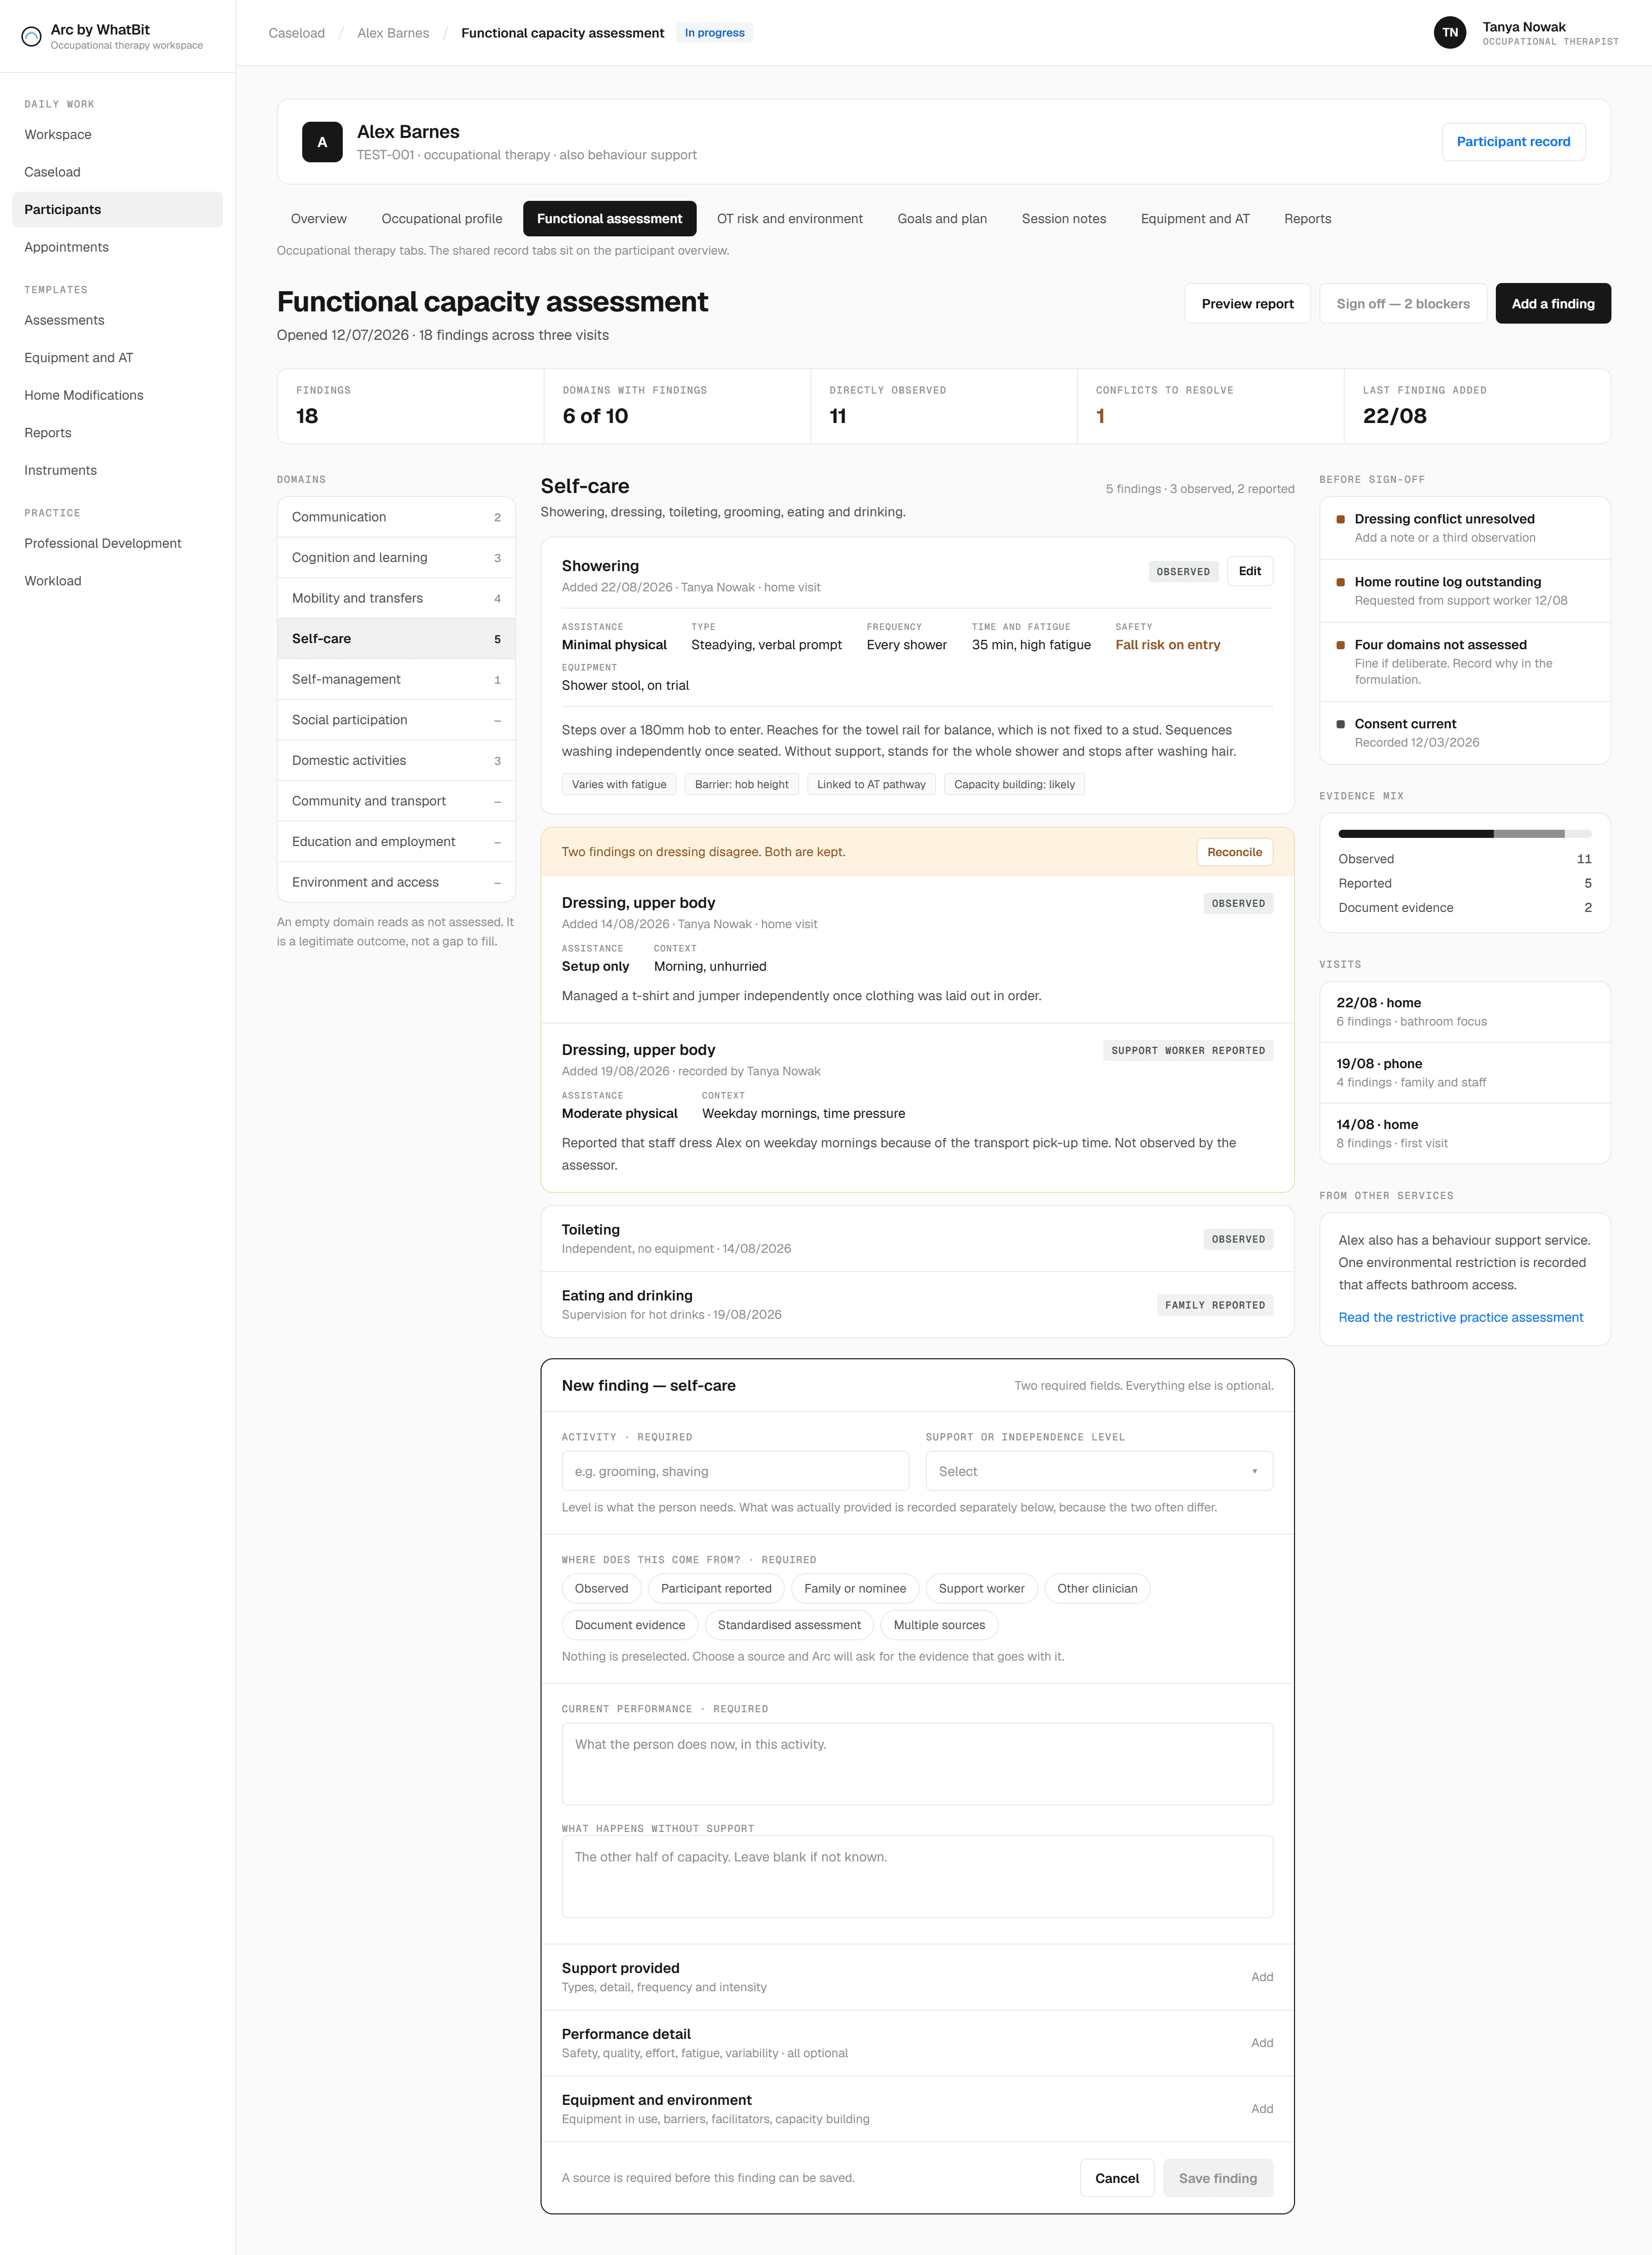Expand 'Equipment and environment' section
The height and width of the screenshot is (2255, 1652).
pos(917,2109)
